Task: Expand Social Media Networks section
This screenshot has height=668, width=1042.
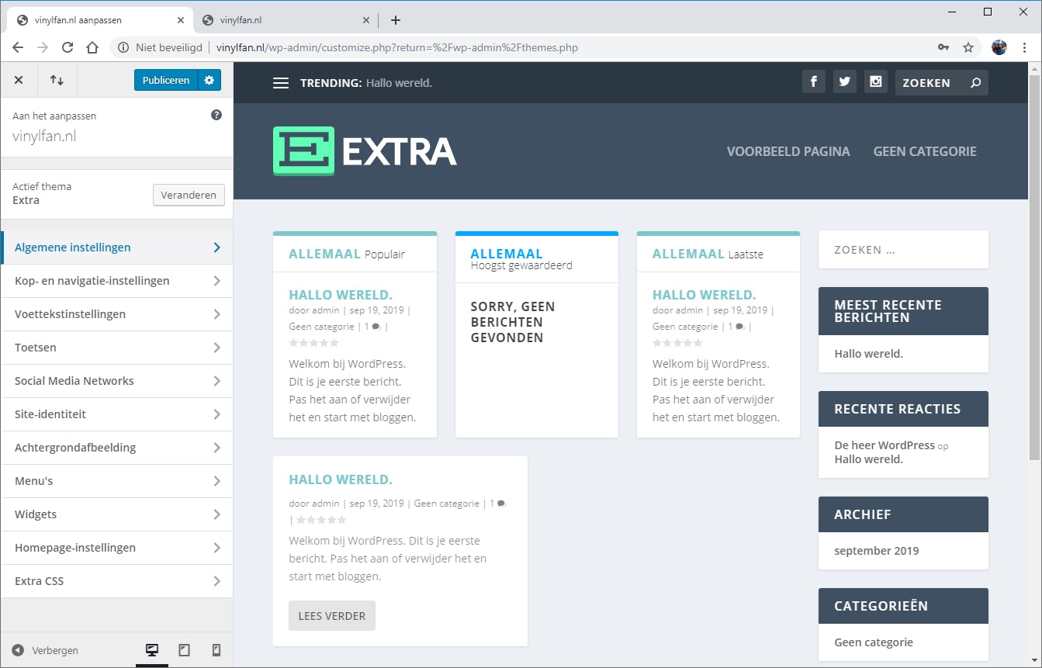Action: 116,381
